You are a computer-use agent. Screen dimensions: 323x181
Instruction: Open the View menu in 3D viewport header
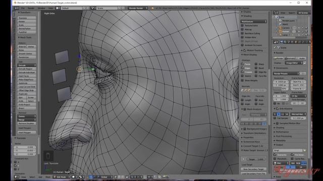(24, 177)
